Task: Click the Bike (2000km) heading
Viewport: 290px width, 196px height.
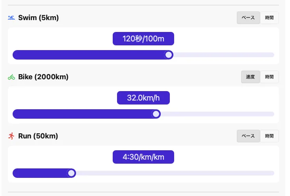Action: click(43, 77)
